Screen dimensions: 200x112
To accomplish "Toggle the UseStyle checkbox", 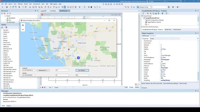I will click(162, 70).
